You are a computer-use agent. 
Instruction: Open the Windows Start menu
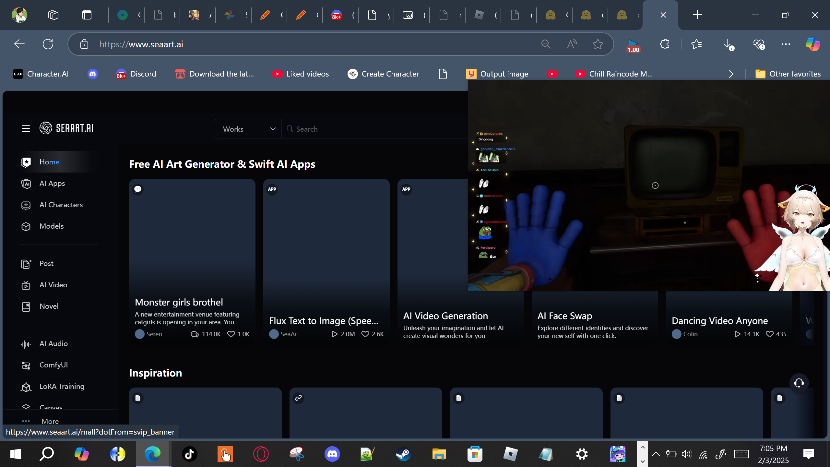point(16,454)
